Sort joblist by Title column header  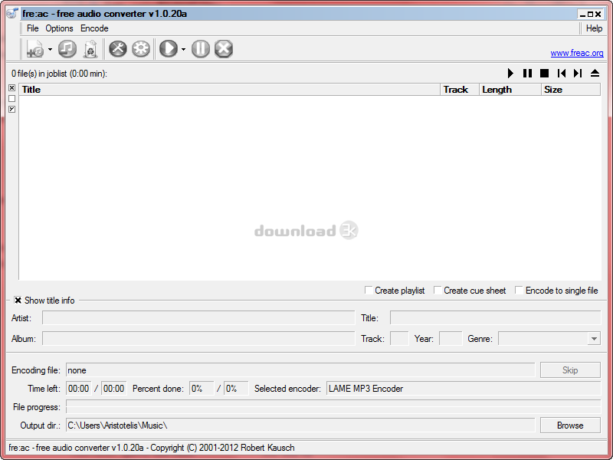[229, 90]
